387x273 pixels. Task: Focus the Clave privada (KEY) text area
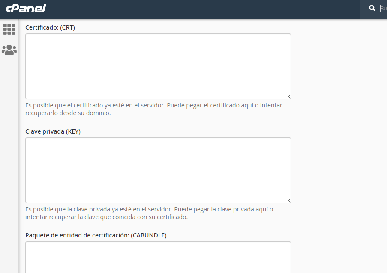coord(158,170)
